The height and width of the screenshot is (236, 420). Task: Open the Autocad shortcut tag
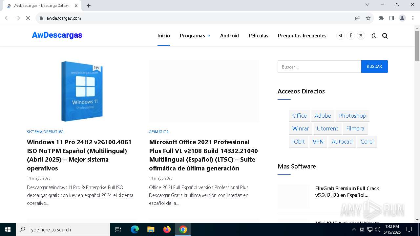(342, 142)
